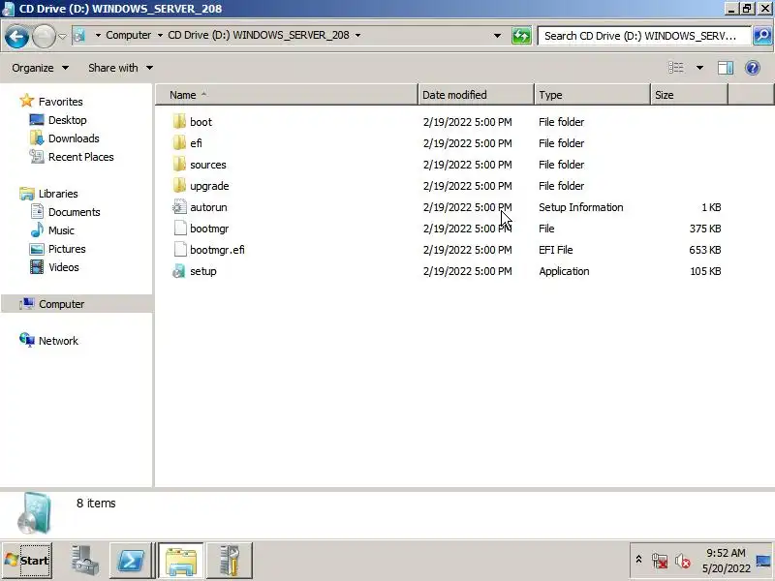Open dropdown after CD Drive breadcrumb
Image resolution: width=775 pixels, height=581 pixels.
pyautogui.click(x=357, y=35)
